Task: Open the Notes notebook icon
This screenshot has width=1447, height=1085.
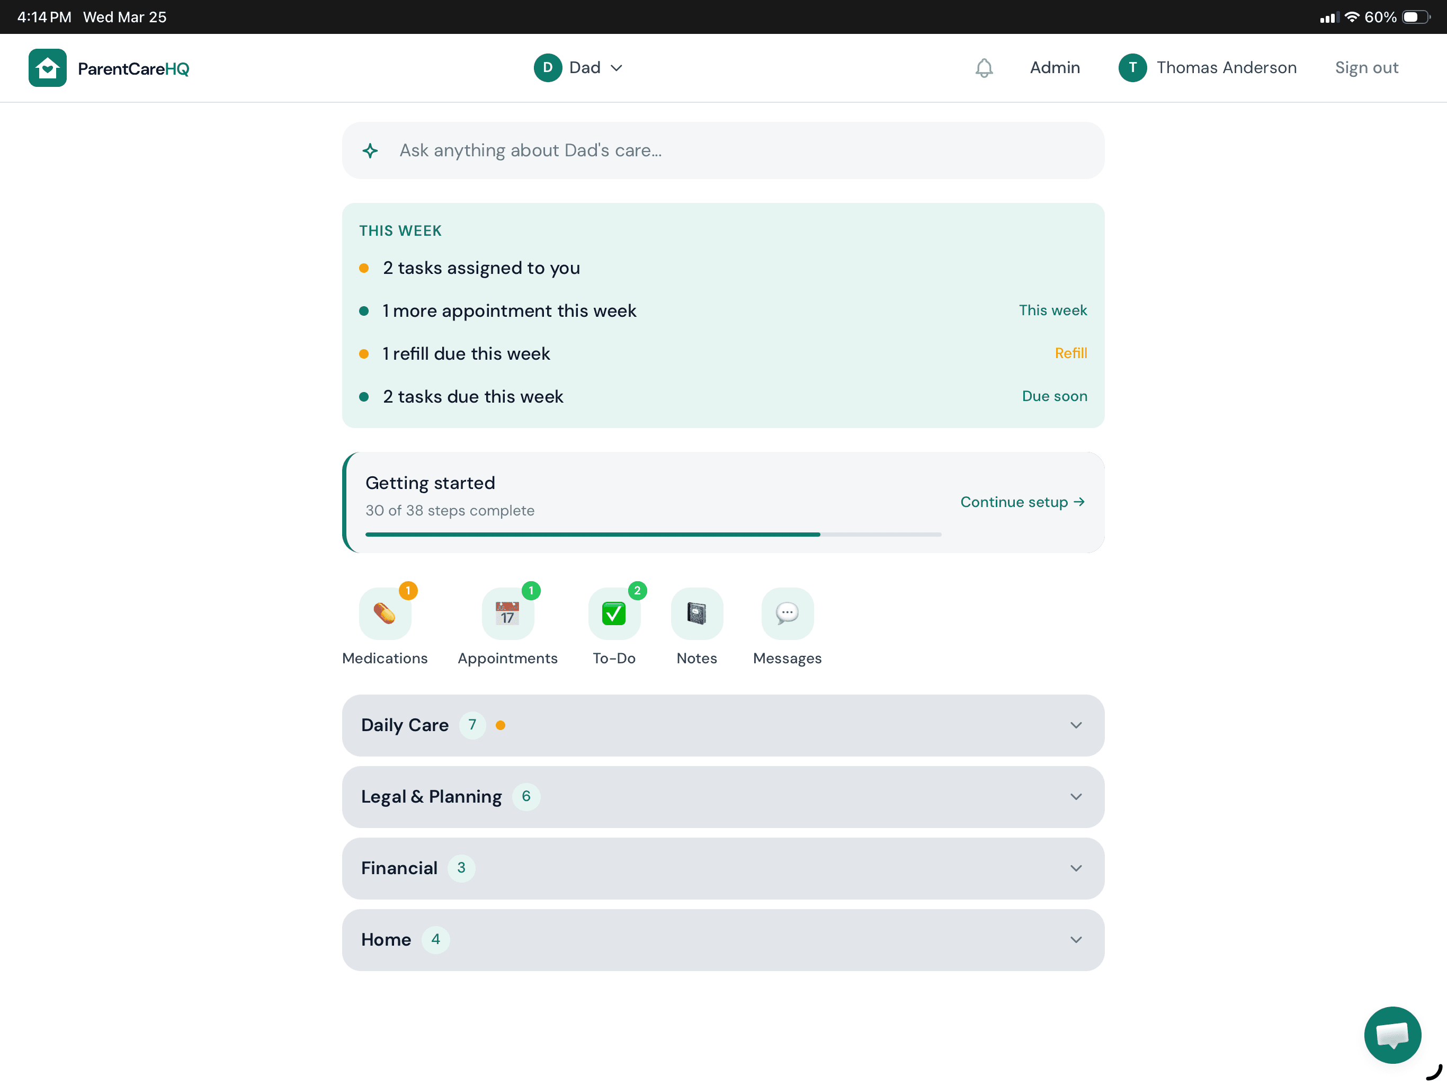Action: coord(696,613)
